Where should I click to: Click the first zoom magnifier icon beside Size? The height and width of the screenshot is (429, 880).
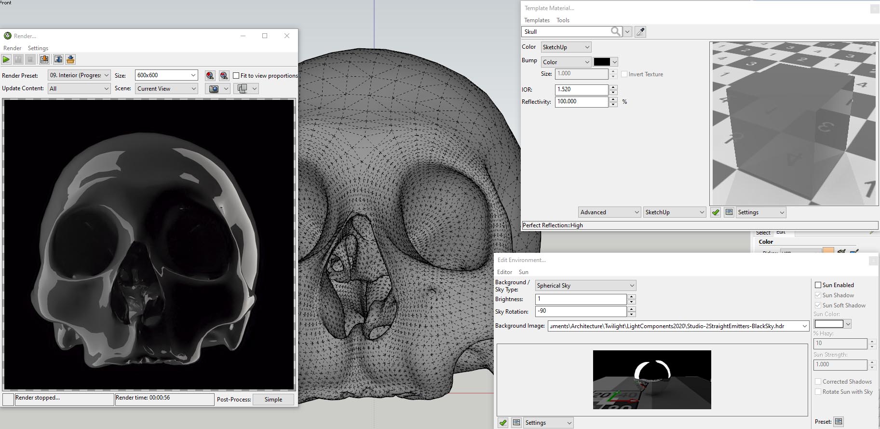coord(210,75)
